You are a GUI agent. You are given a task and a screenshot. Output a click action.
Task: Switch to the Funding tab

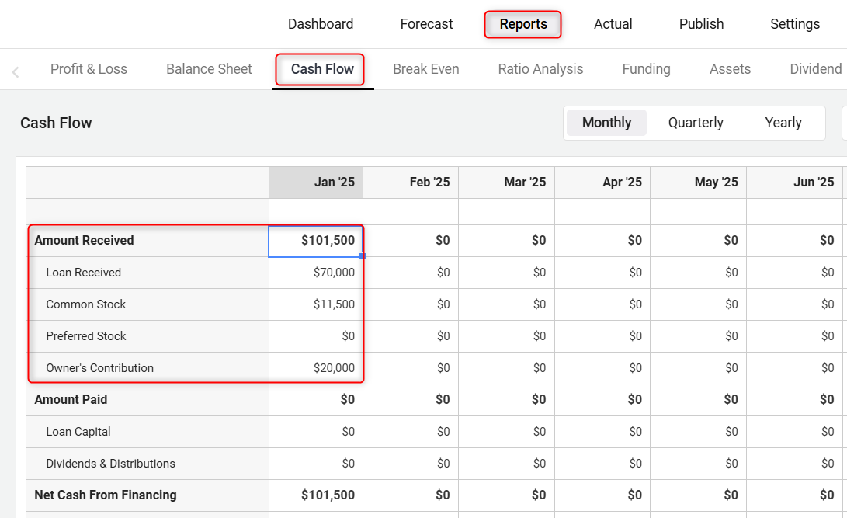[x=646, y=69]
